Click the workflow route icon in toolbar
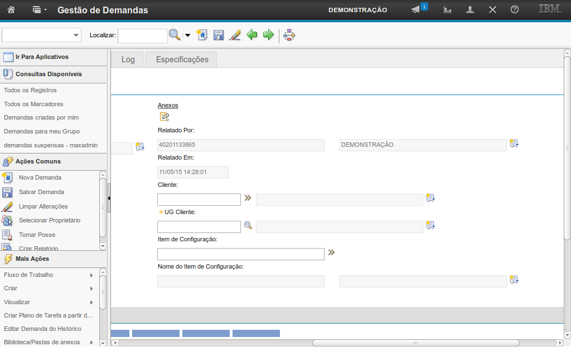The image size is (571, 347). click(289, 35)
